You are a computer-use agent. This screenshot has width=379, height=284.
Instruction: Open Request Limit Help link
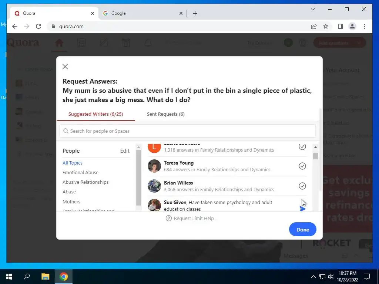194,218
